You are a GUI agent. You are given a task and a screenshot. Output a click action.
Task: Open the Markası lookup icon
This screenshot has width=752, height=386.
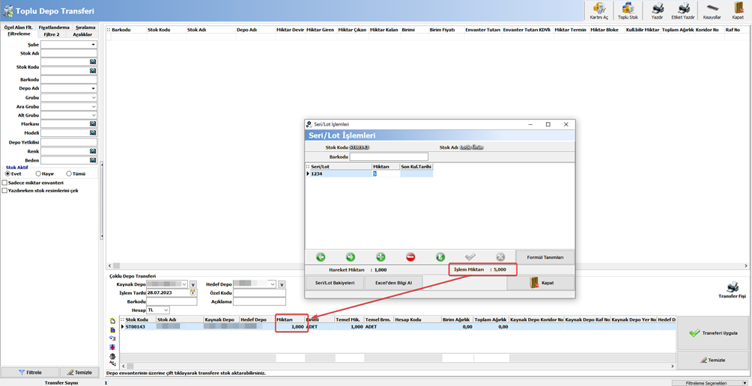[93, 124]
